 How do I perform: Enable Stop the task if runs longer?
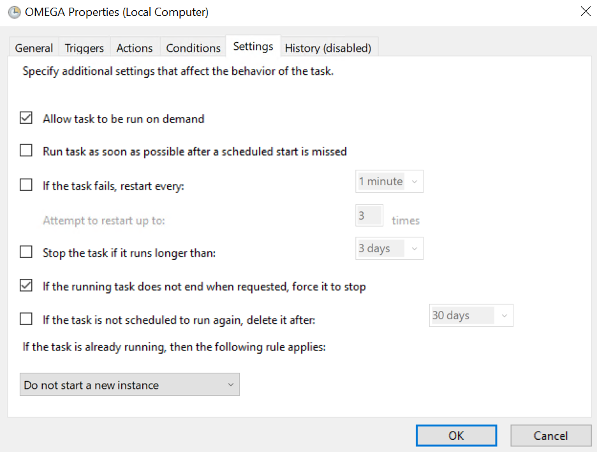26,252
